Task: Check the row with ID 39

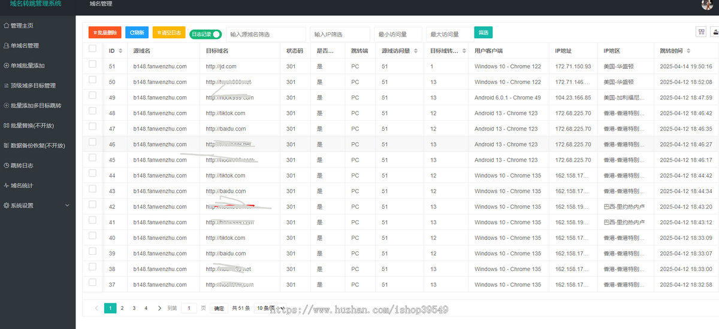Action: coord(92,251)
